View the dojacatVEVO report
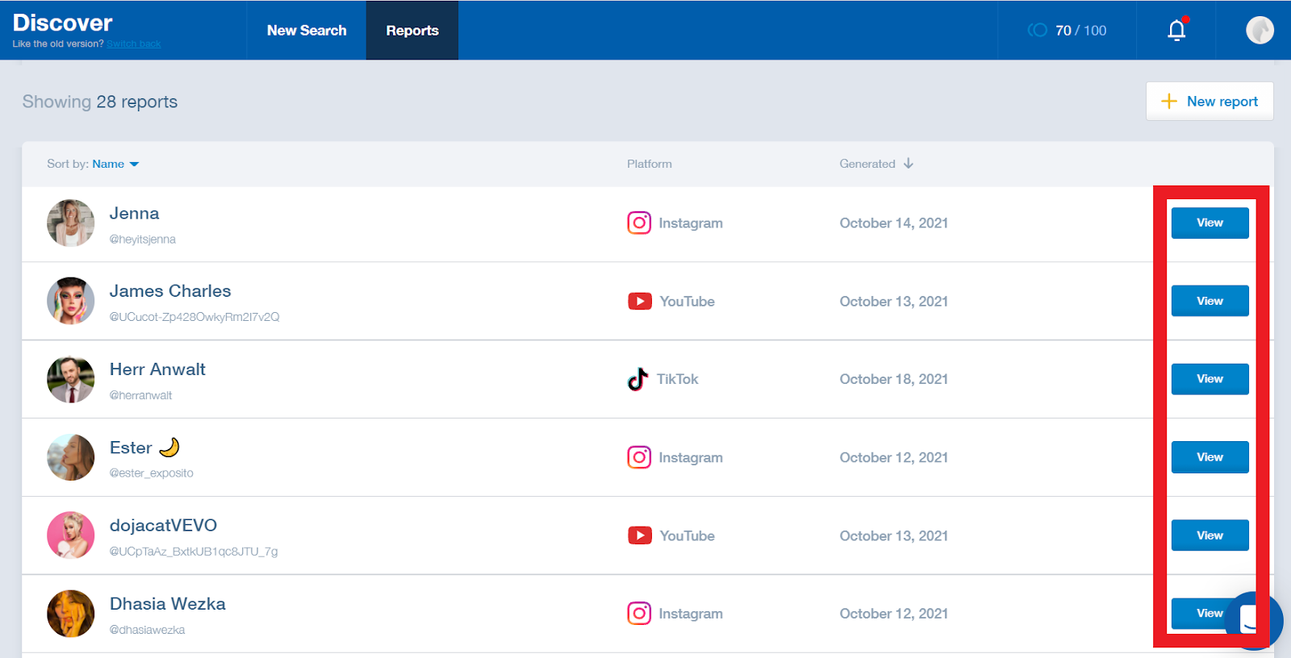This screenshot has height=658, width=1291. pyautogui.click(x=1210, y=535)
